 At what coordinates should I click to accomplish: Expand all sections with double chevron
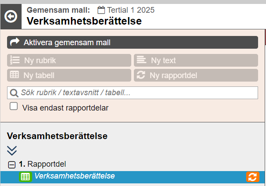pyautogui.click(x=12, y=150)
